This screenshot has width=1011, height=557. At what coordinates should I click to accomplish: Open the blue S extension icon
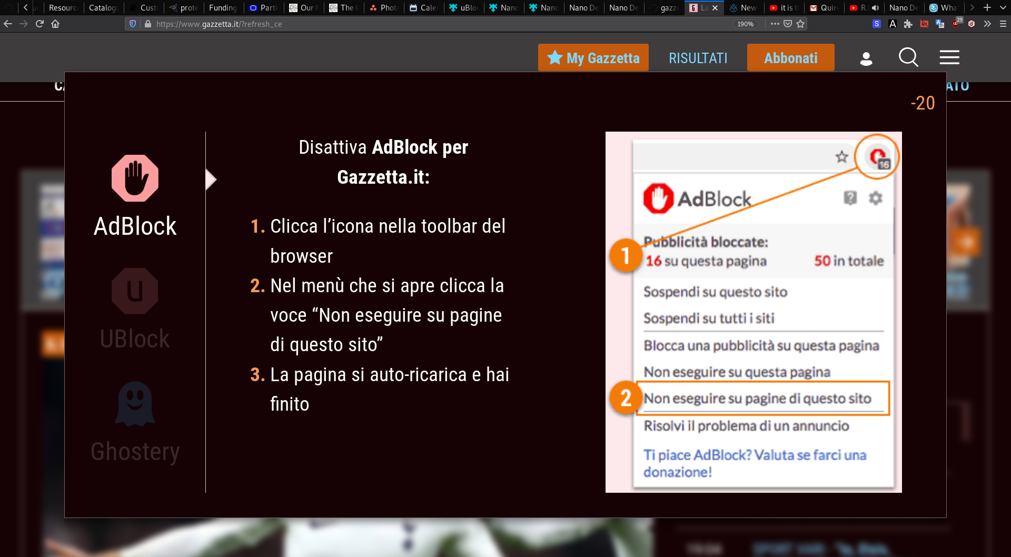point(877,24)
